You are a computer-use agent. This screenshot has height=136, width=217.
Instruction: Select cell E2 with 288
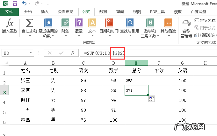(x=136, y=80)
